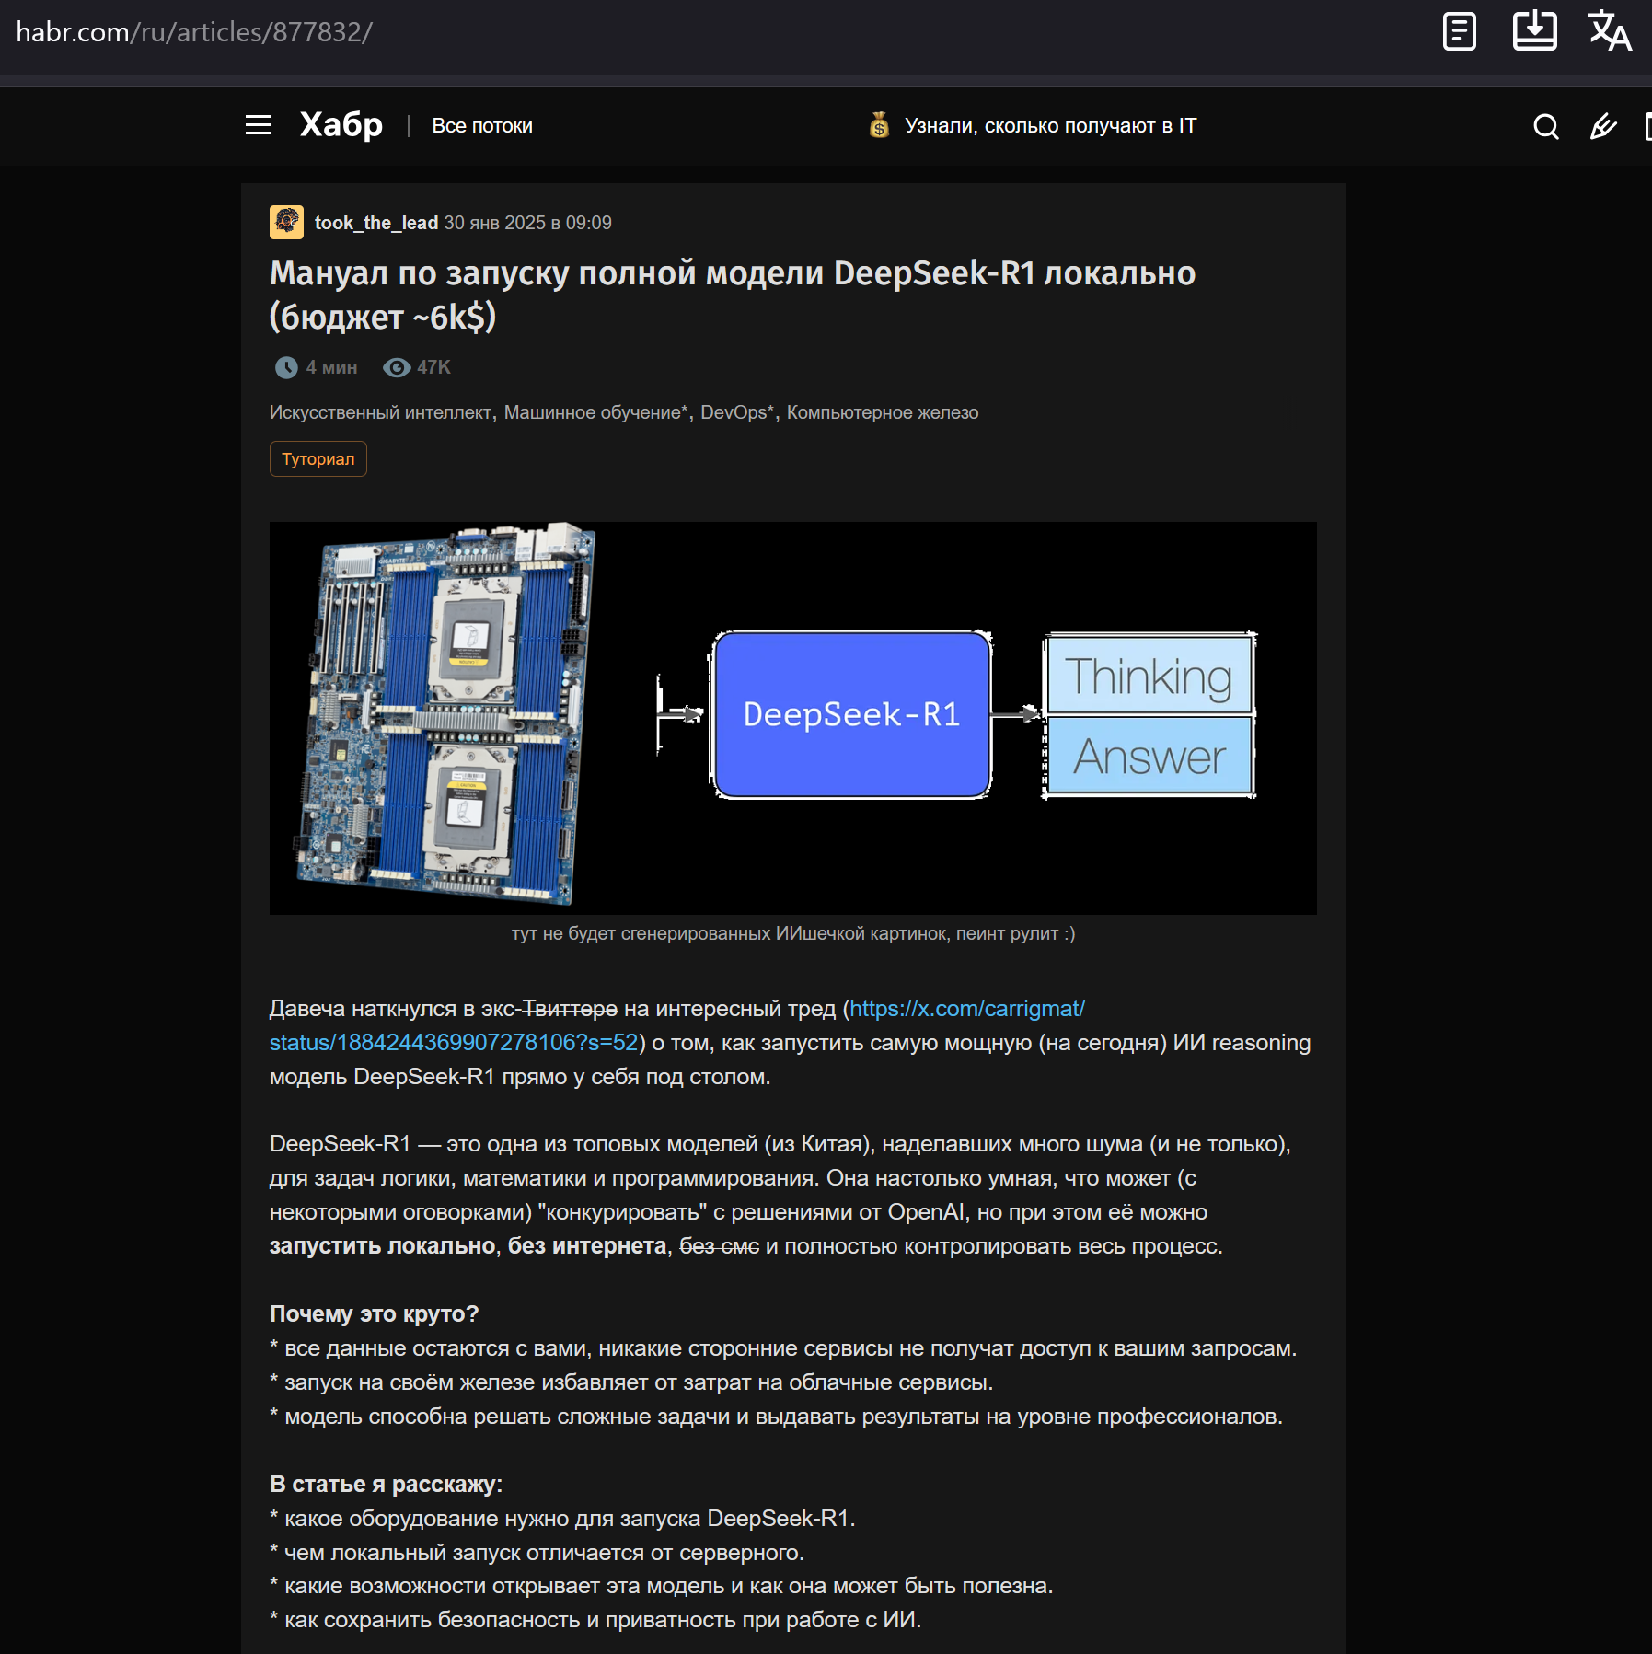This screenshot has height=1654, width=1652.
Task: Click the reading time clock icon
Action: [286, 368]
